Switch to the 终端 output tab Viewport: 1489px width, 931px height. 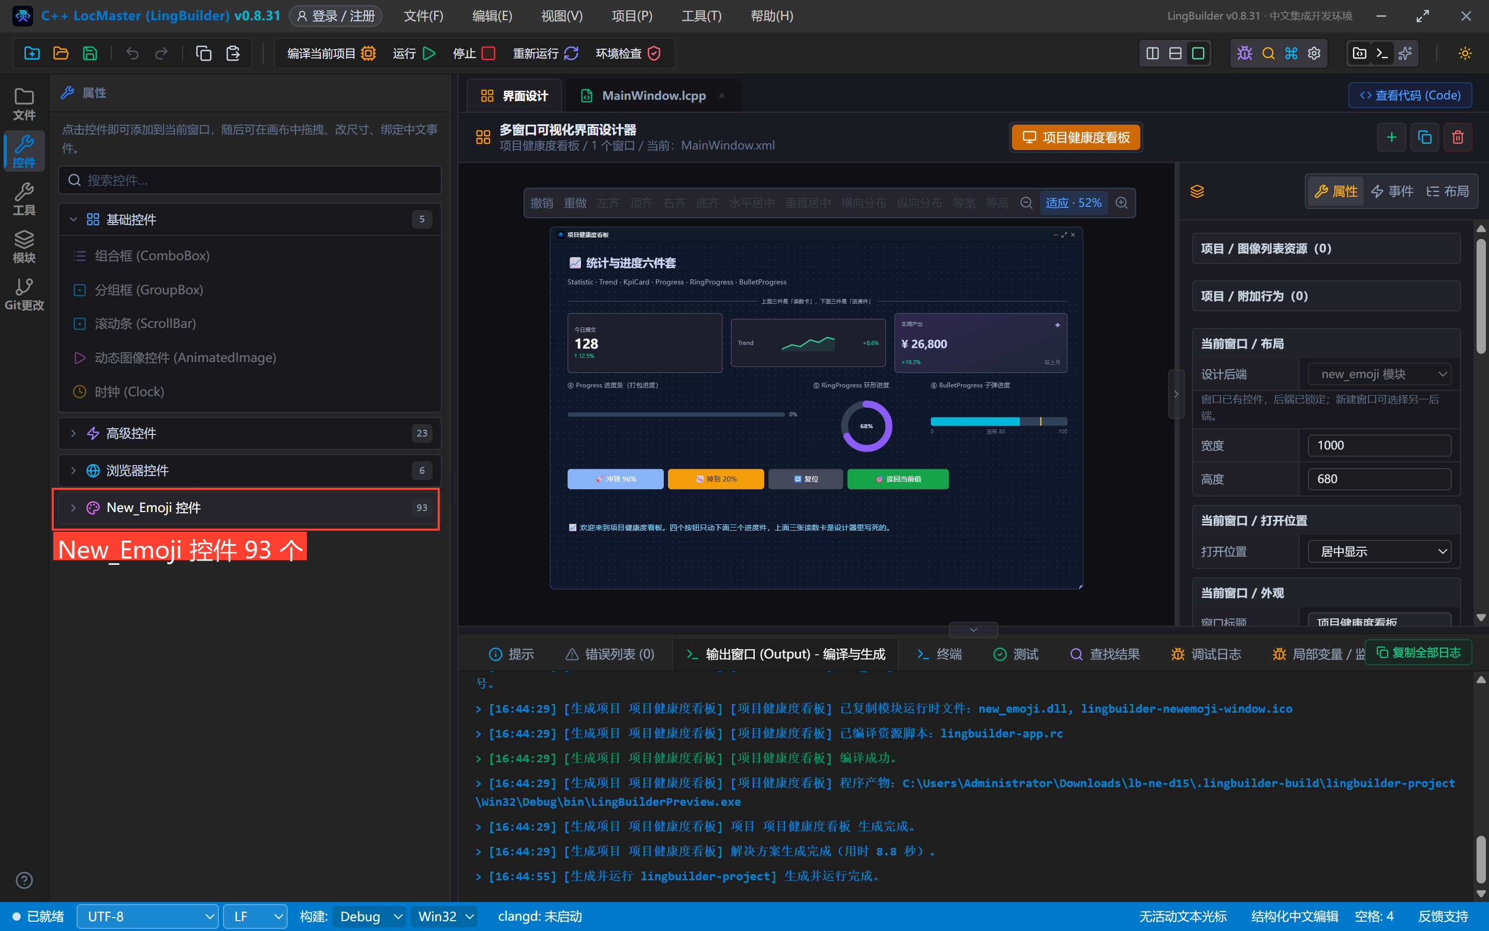tap(939, 654)
